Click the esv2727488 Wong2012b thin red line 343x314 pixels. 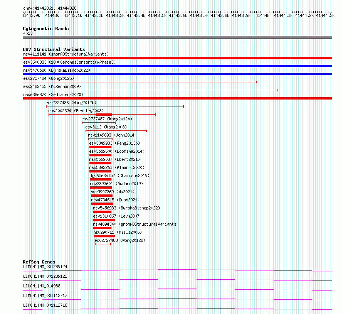coord(103,244)
